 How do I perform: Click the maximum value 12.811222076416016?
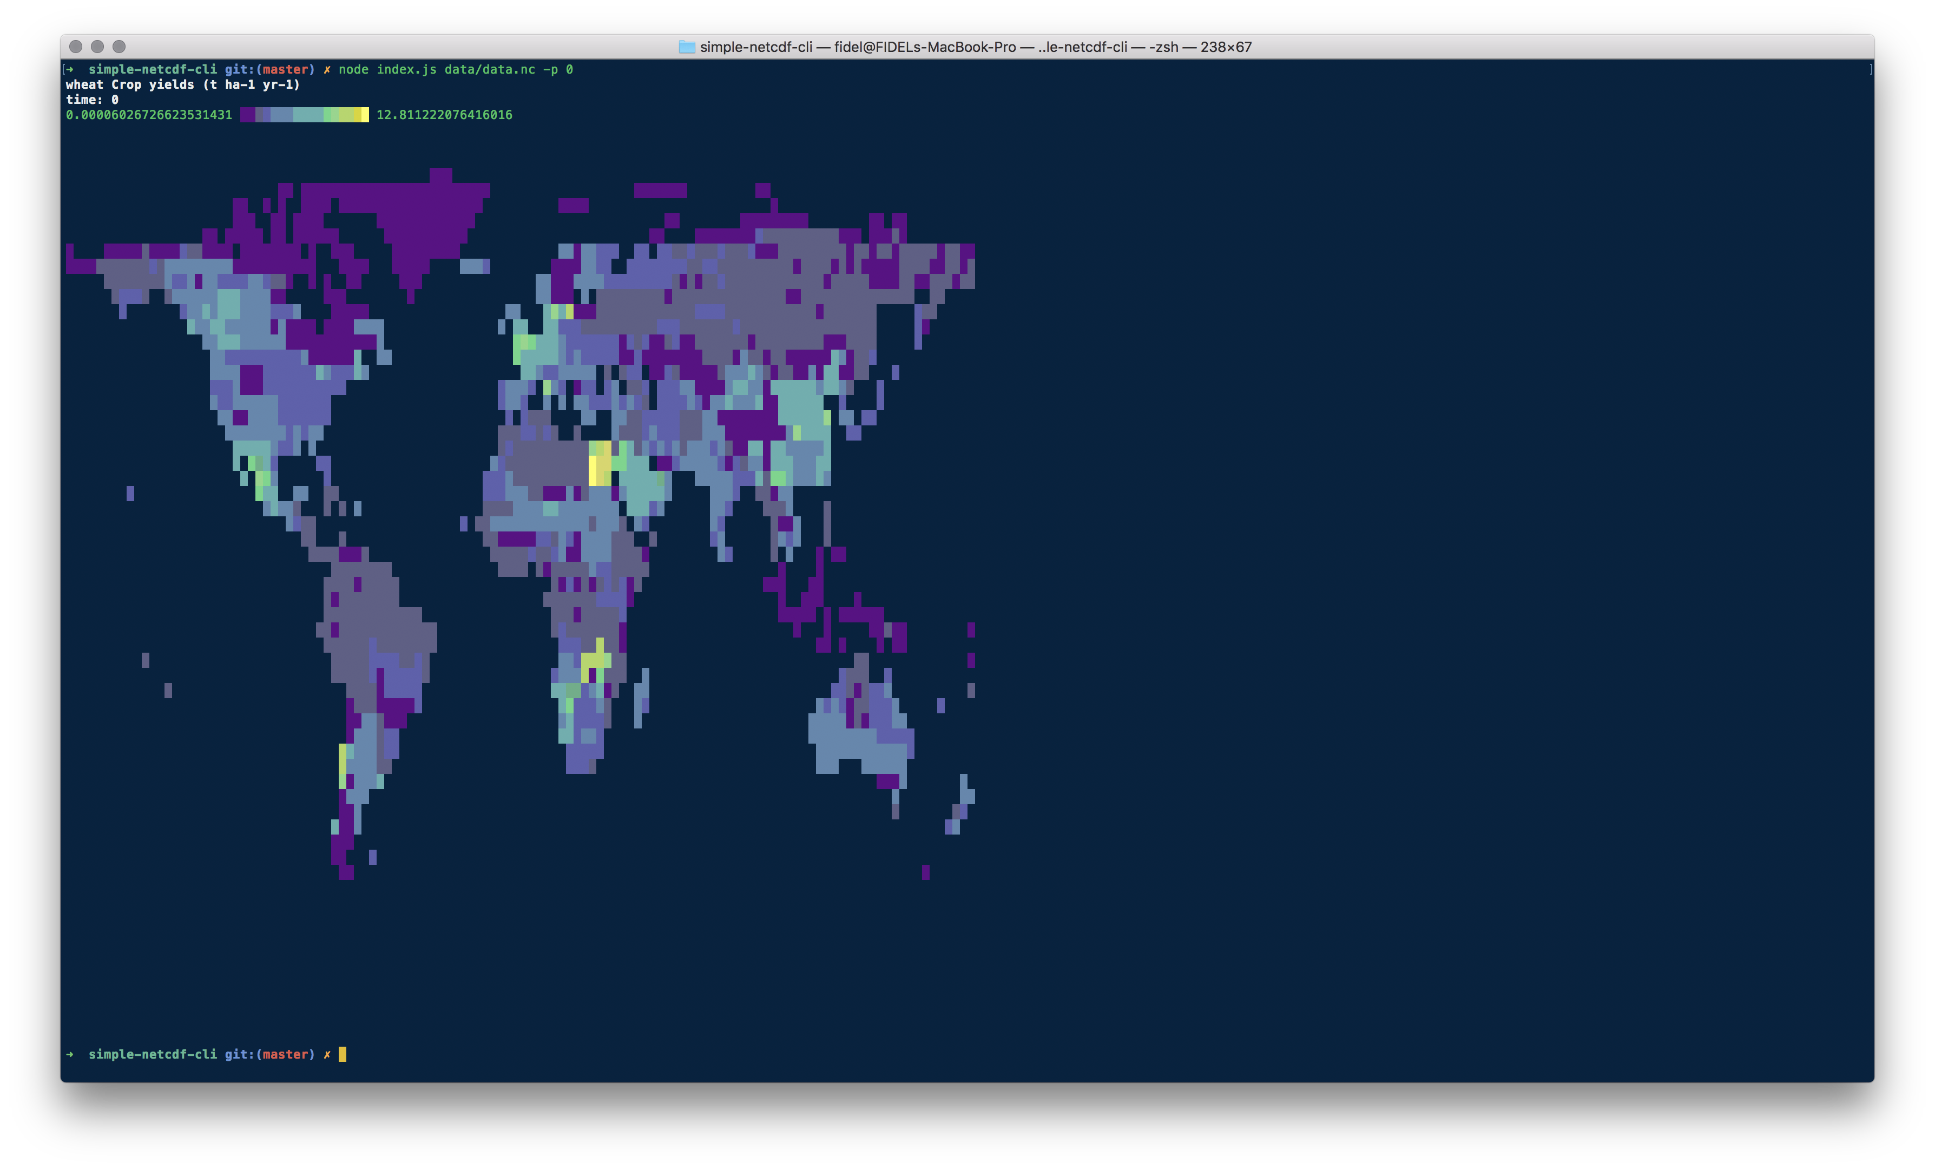[444, 115]
